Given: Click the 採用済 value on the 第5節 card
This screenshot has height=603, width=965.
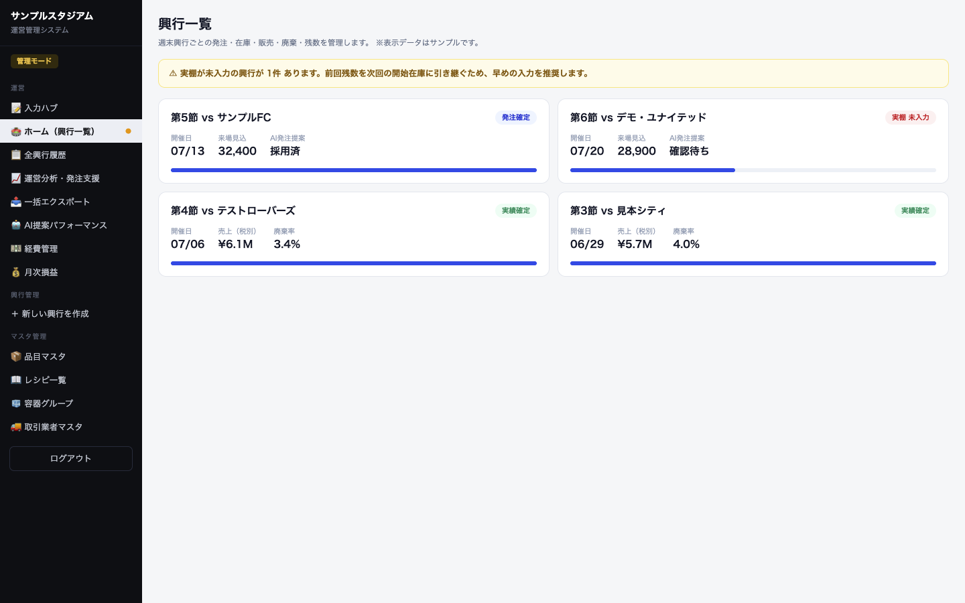Looking at the screenshot, I should point(285,151).
